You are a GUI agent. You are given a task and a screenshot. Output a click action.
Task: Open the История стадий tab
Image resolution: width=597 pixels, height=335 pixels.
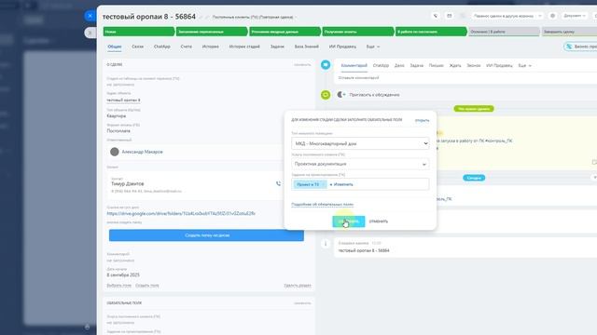pyautogui.click(x=244, y=47)
